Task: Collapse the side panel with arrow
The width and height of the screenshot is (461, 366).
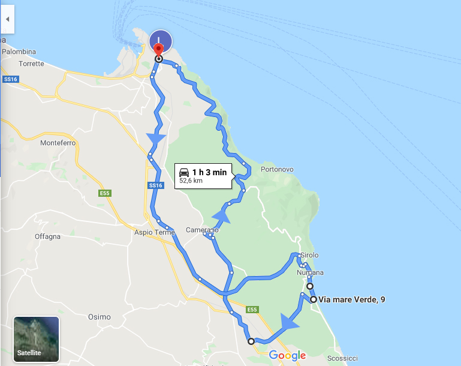Action: [7, 19]
